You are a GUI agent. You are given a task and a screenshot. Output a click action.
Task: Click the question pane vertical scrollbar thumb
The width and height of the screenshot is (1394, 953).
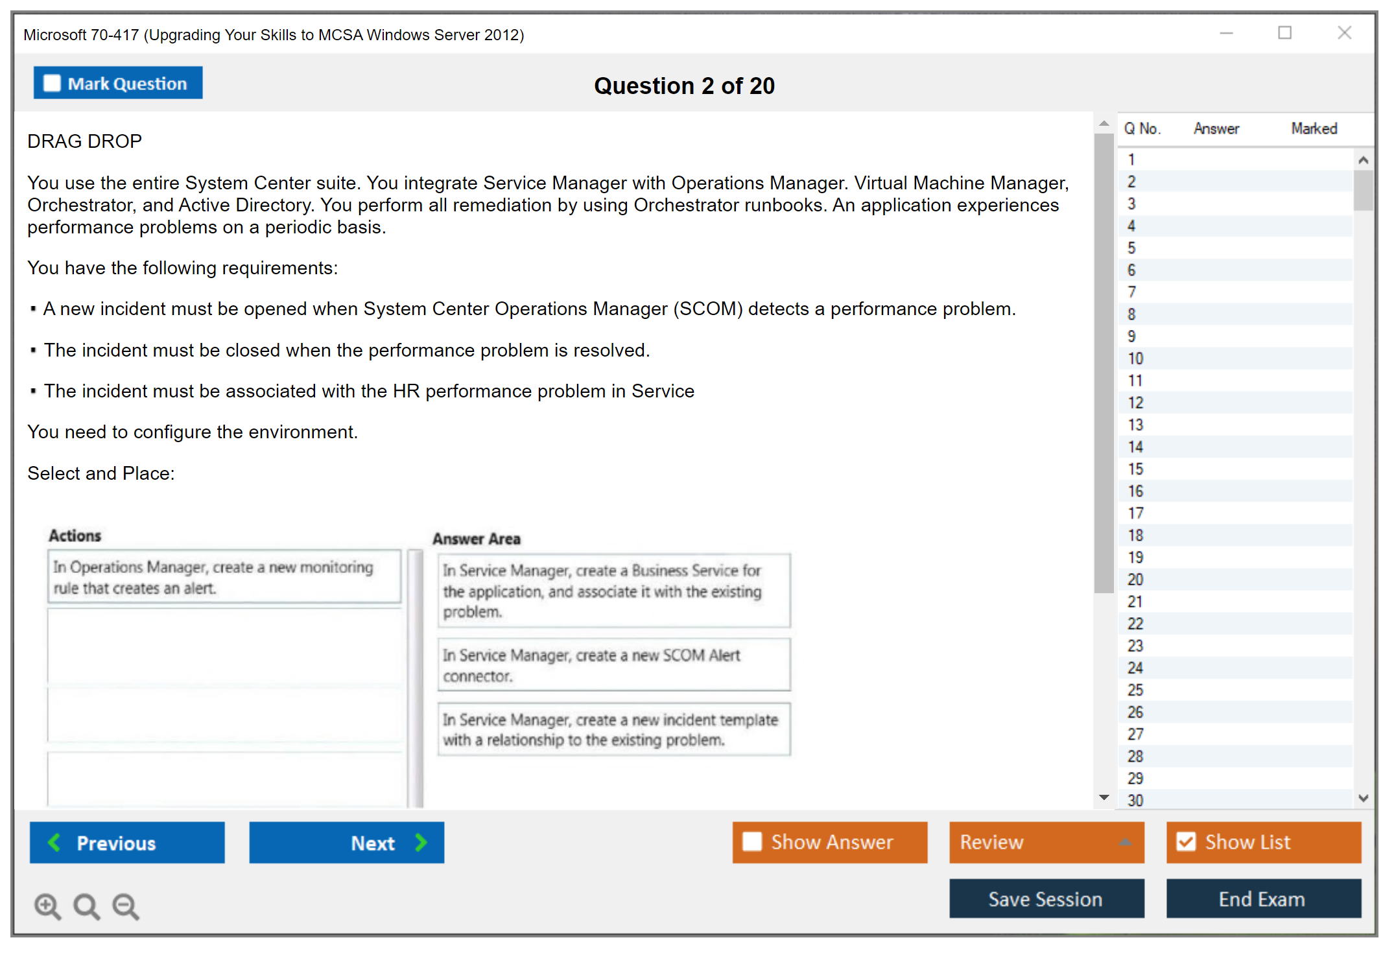(1104, 363)
